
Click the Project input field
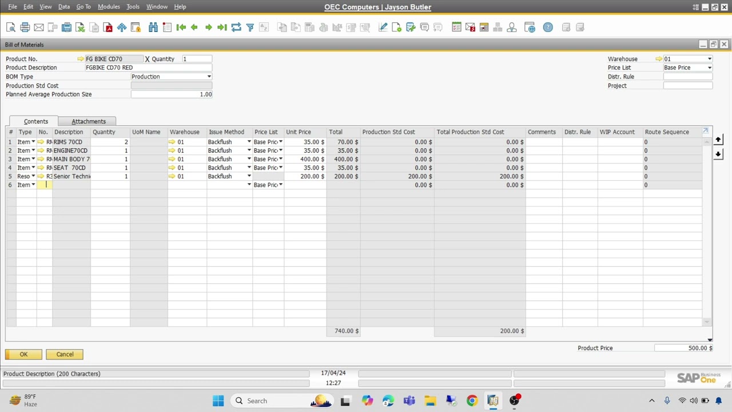point(688,86)
